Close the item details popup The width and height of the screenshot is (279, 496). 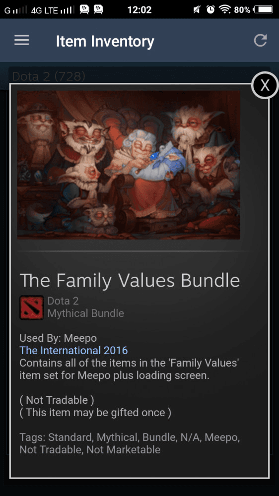click(x=265, y=85)
